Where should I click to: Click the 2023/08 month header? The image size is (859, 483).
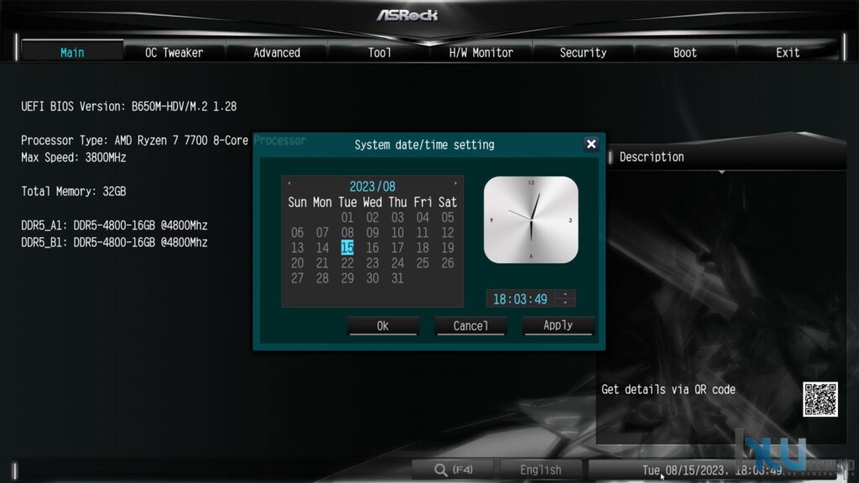pos(372,186)
